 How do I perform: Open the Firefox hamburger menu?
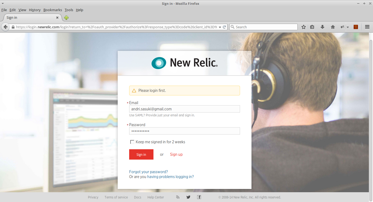point(367,27)
